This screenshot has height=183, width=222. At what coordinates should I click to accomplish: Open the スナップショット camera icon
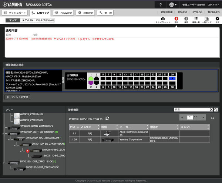[163, 19]
